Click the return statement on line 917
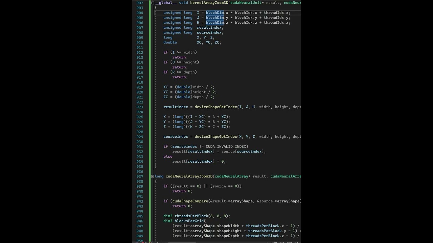Screen dimensions: 433x243 [180, 77]
